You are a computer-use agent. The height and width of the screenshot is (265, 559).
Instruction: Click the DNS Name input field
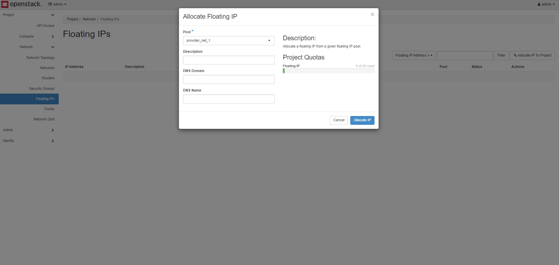[229, 99]
